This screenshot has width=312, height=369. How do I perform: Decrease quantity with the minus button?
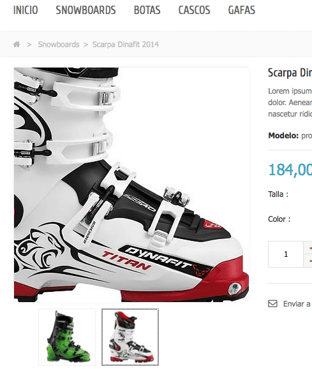pyautogui.click(x=309, y=261)
